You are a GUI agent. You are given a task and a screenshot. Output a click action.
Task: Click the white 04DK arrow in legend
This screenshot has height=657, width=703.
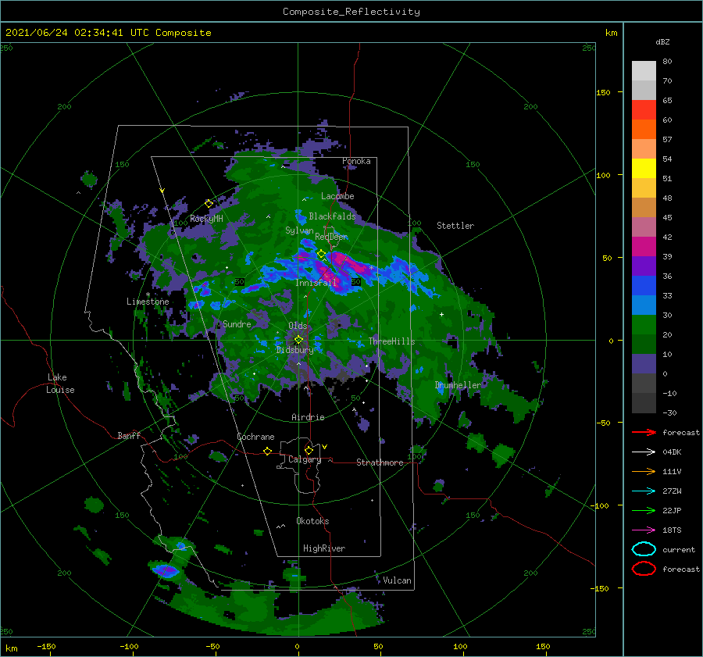pos(644,452)
